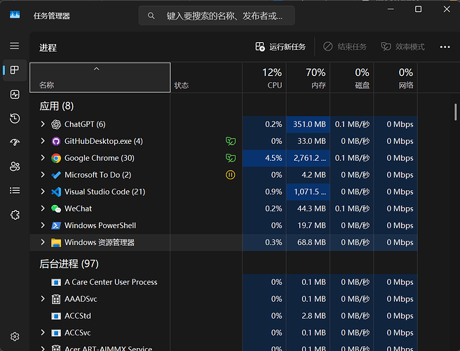Image resolution: width=460 pixels, height=351 pixels.
Task: Click the search magnifier icon
Action: point(151,15)
